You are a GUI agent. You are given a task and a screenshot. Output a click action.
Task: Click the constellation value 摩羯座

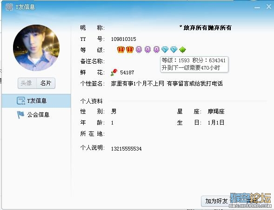pos(216,112)
